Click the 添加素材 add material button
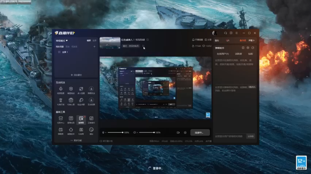This screenshot has width=311, height=174. (76, 75)
